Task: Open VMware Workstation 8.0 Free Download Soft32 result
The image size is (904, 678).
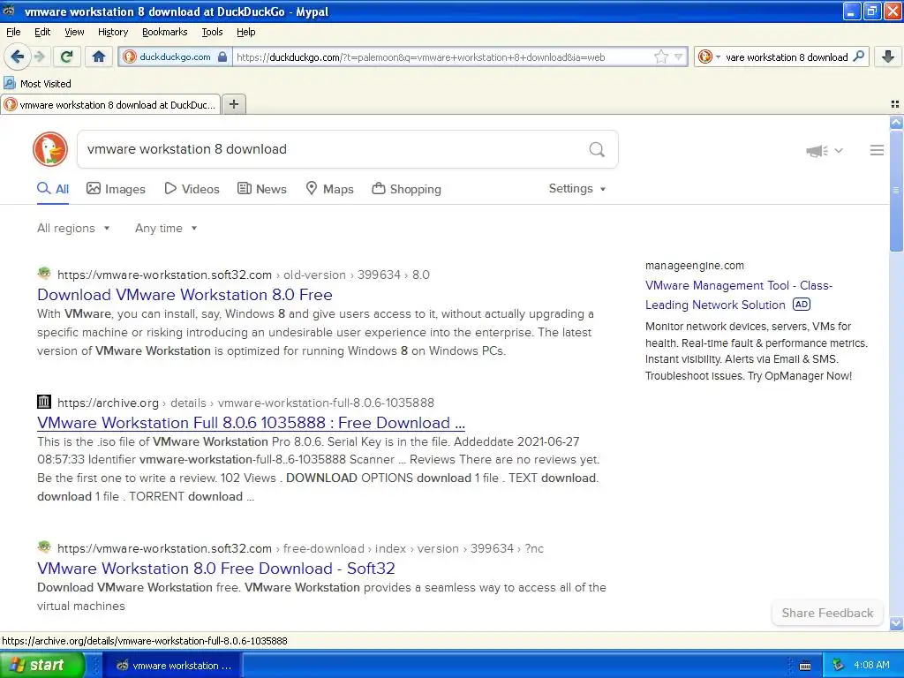Action: click(216, 569)
